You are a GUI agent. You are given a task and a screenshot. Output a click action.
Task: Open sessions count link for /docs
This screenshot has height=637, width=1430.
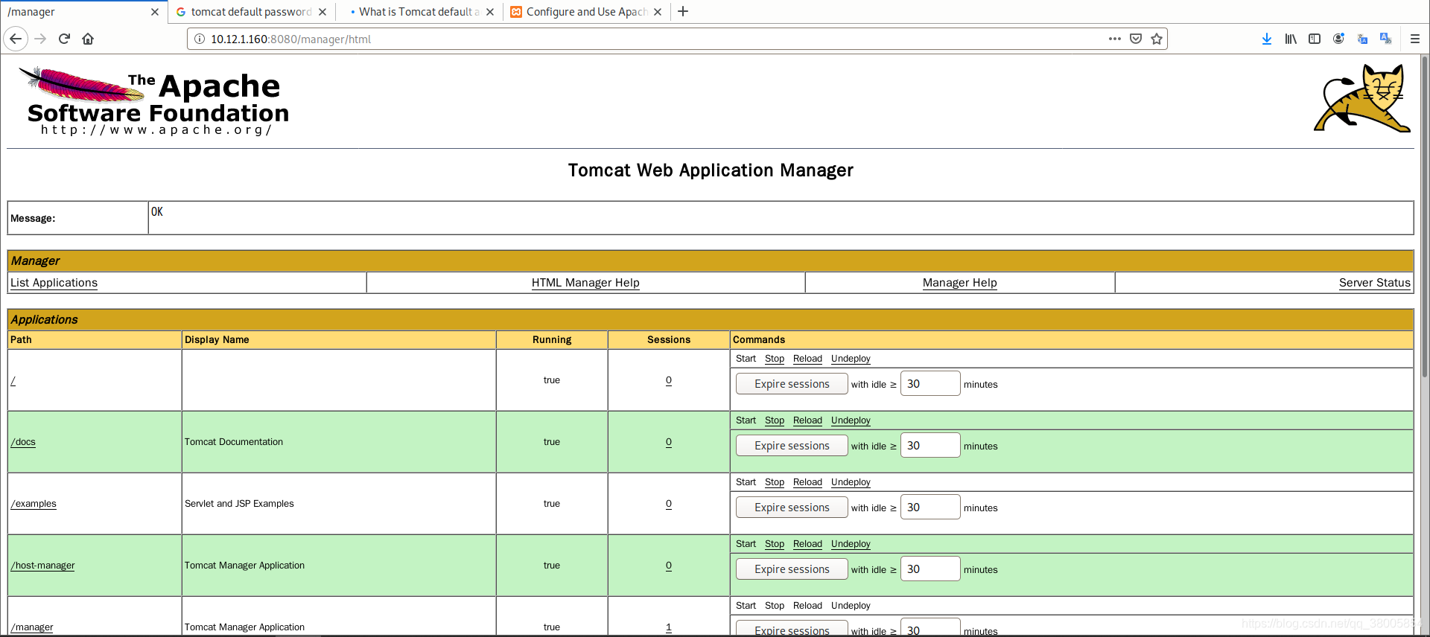point(669,442)
